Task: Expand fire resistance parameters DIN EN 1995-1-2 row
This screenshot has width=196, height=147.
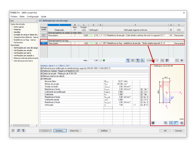Action: pos(42,68)
